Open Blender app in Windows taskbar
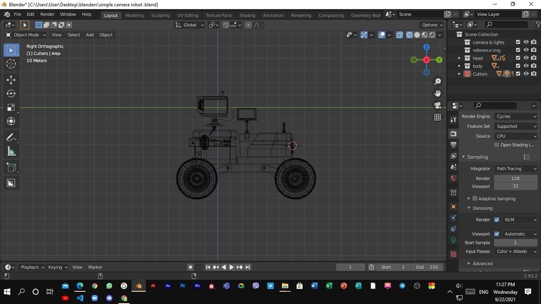This screenshot has height=304, width=541. tap(139, 286)
